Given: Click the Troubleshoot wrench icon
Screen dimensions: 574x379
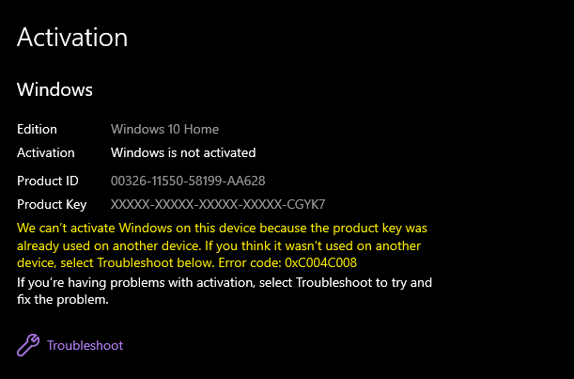Looking at the screenshot, I should (x=28, y=345).
